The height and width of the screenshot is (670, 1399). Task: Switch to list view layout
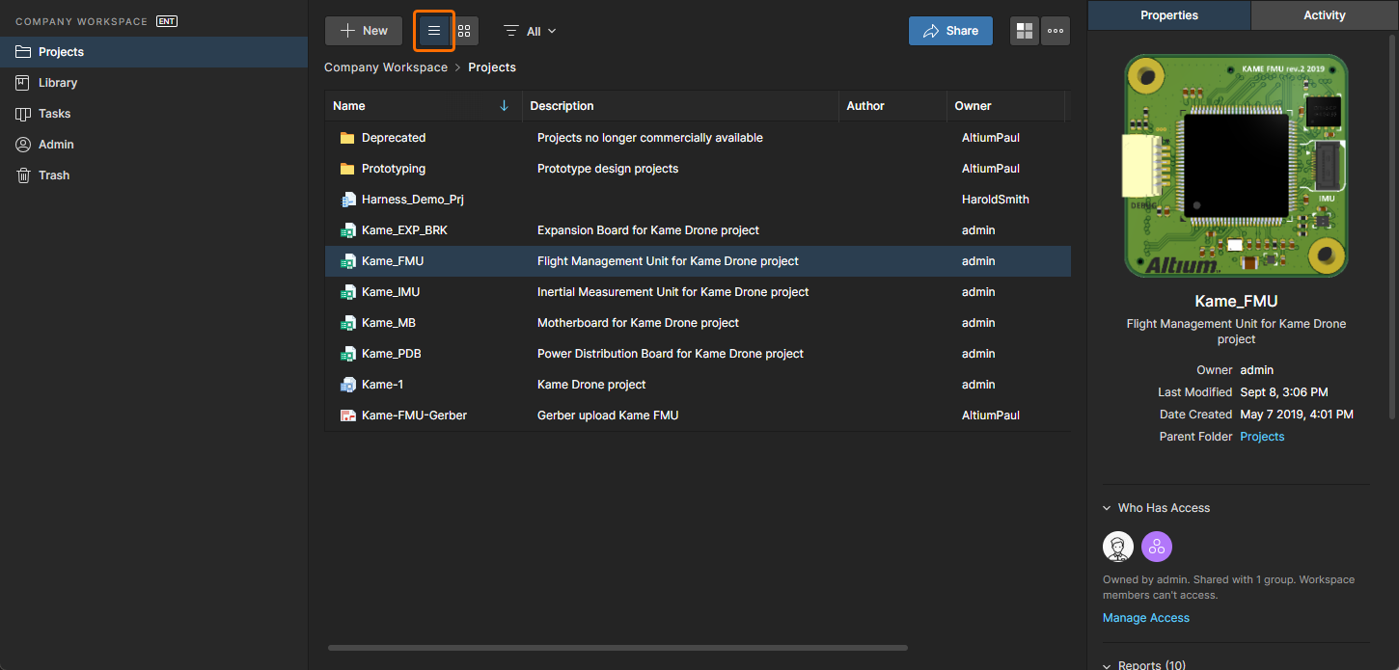pyautogui.click(x=434, y=31)
